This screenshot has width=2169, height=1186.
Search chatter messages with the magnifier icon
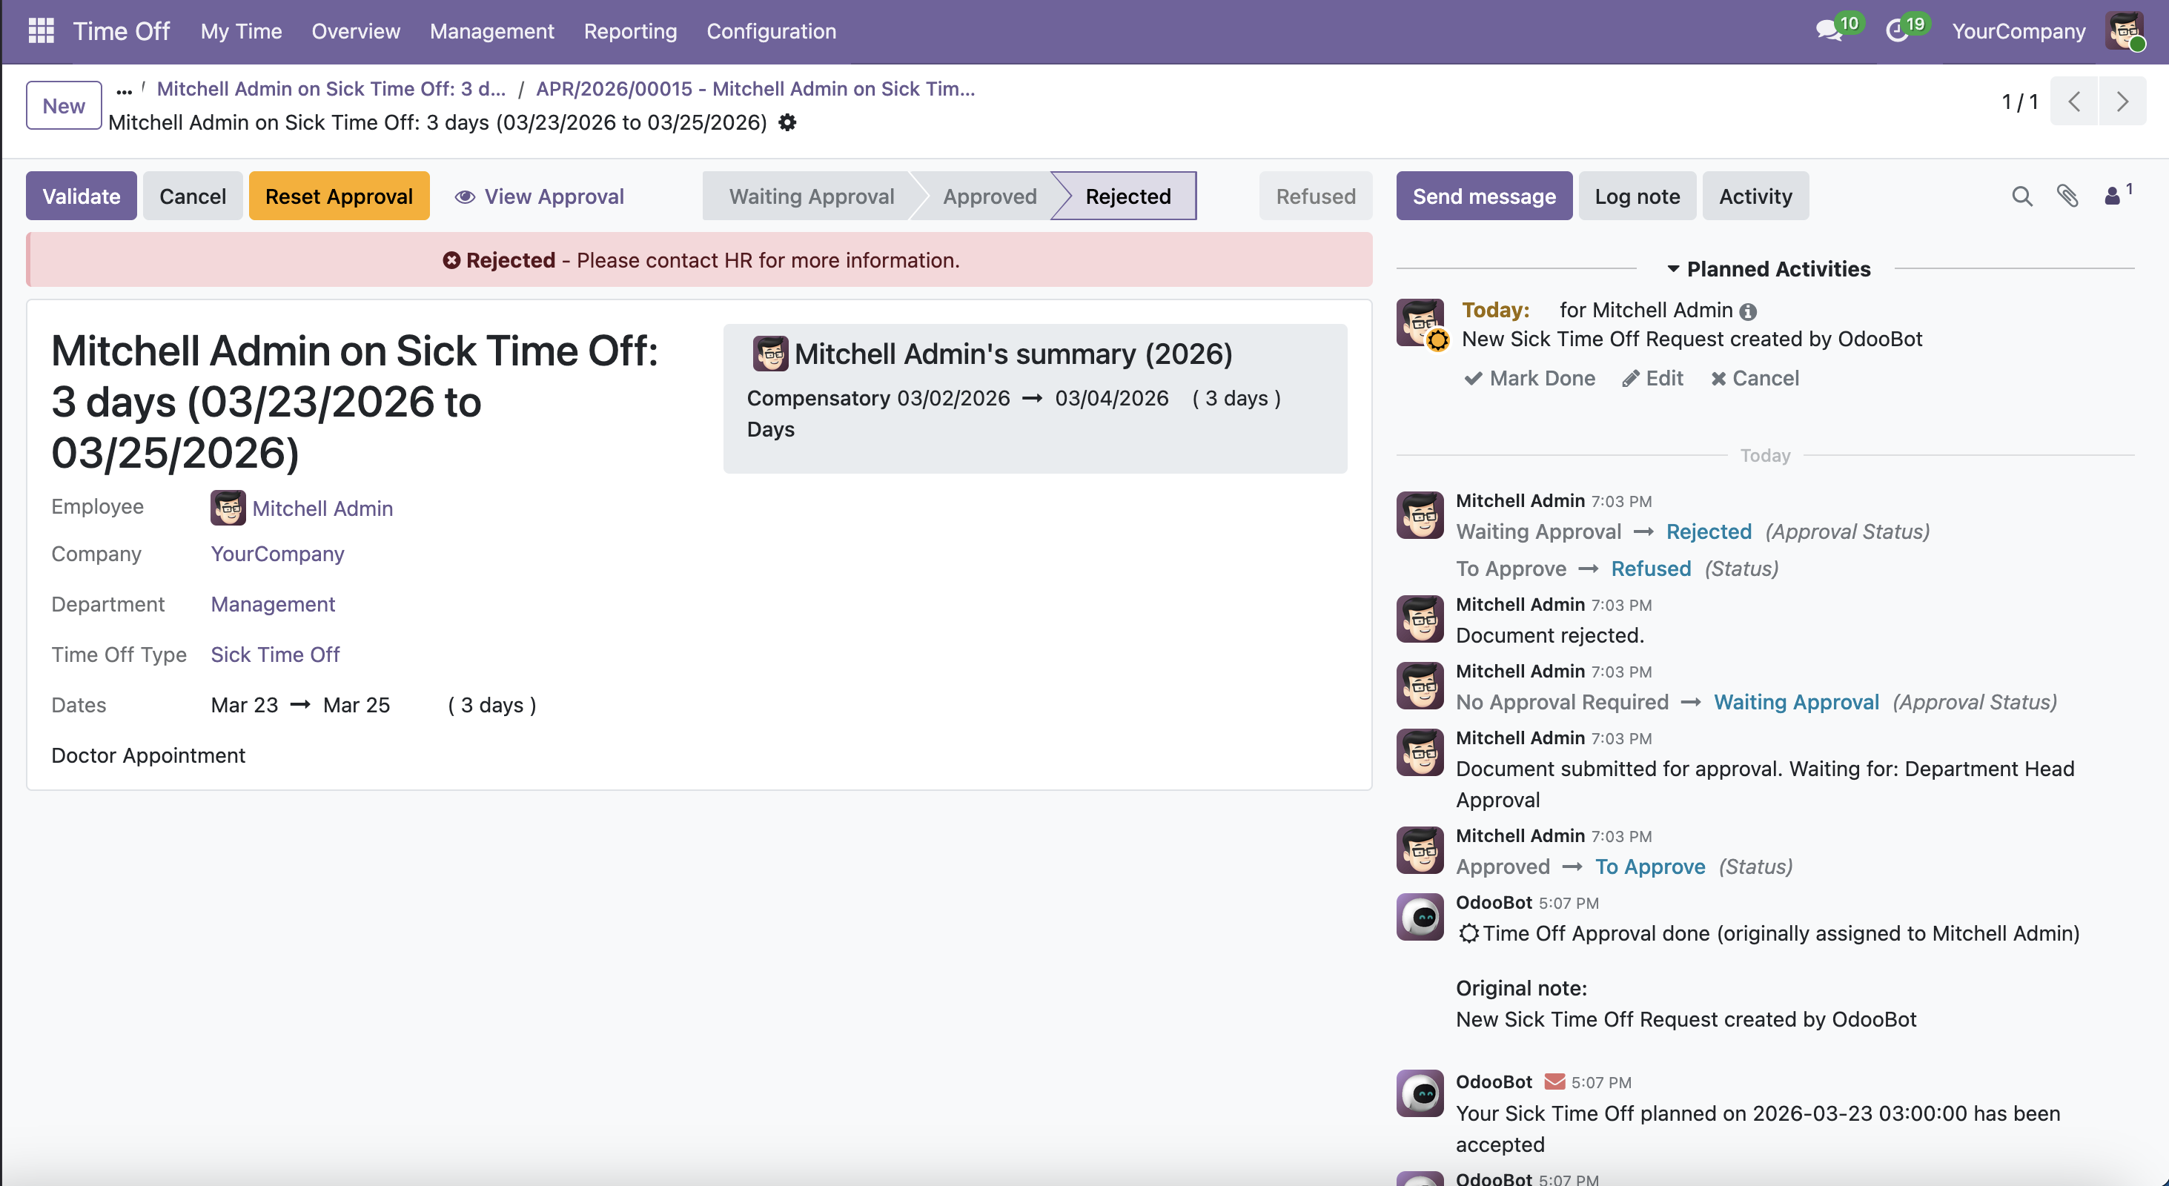(2021, 196)
